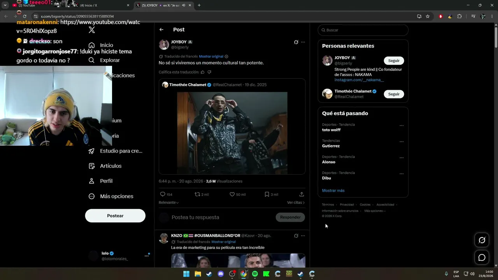Bookmark this page with star icon
The width and height of the screenshot is (498, 280).
tap(428, 16)
